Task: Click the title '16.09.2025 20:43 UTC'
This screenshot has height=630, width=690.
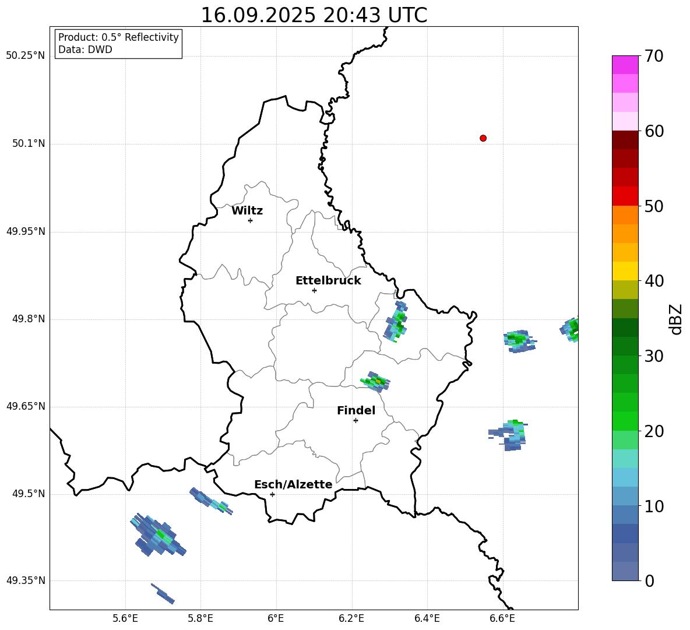Action: pos(314,15)
